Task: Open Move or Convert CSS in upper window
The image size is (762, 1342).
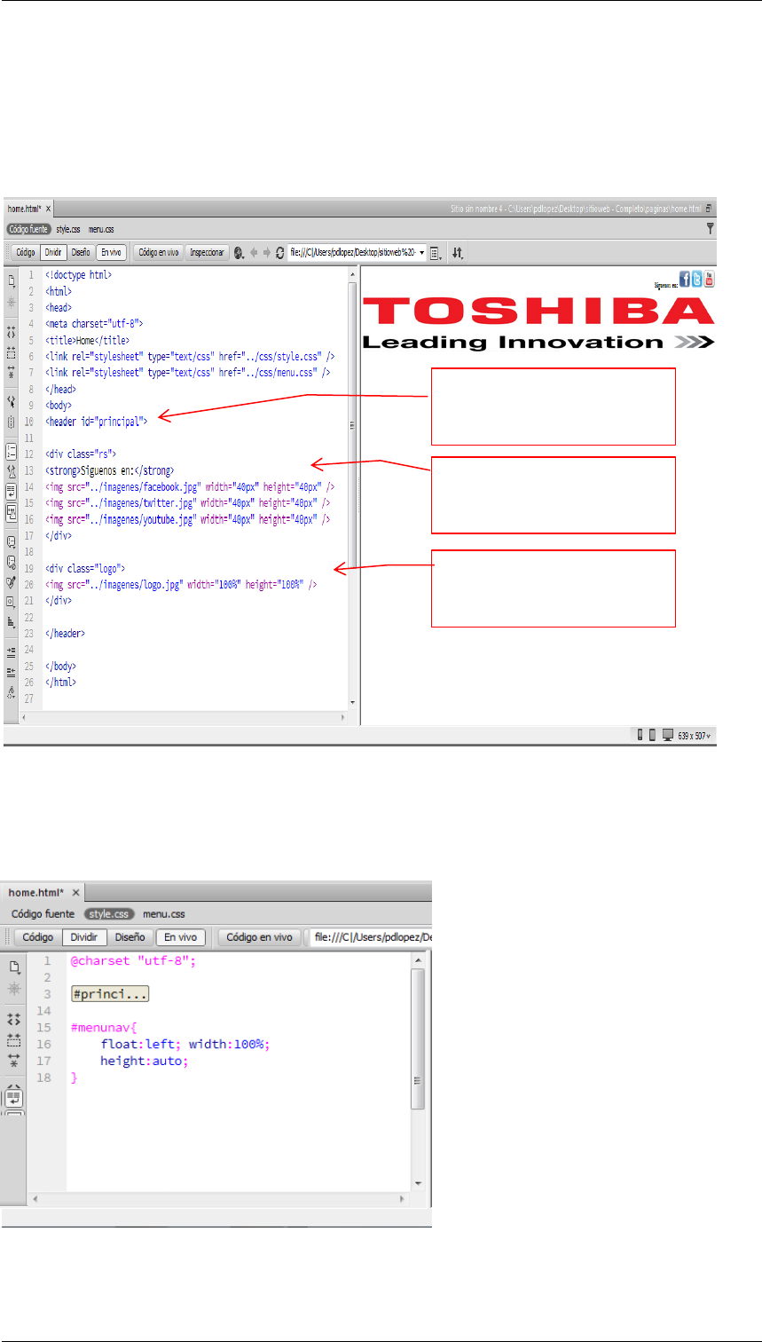Action: [13, 622]
